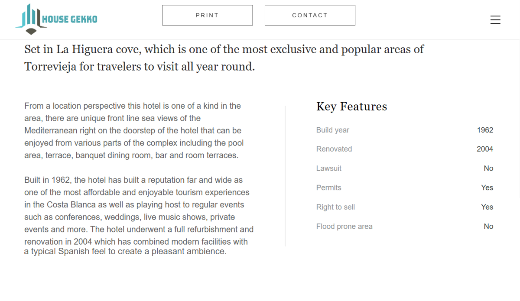Open the hamburger menu icon
The height and width of the screenshot is (301, 520).
[x=495, y=20]
